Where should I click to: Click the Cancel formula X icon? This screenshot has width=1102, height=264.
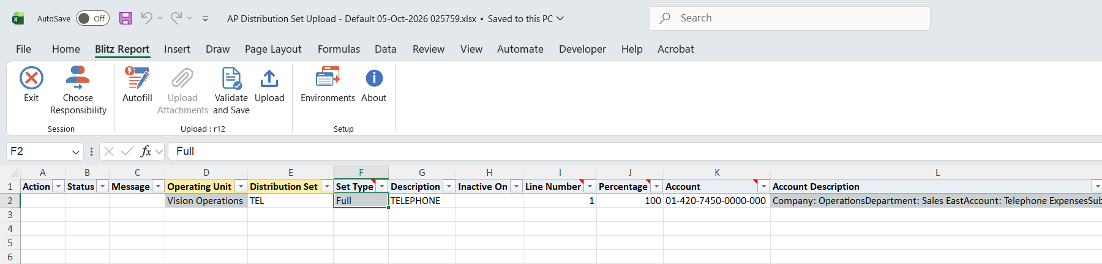pyautogui.click(x=109, y=151)
